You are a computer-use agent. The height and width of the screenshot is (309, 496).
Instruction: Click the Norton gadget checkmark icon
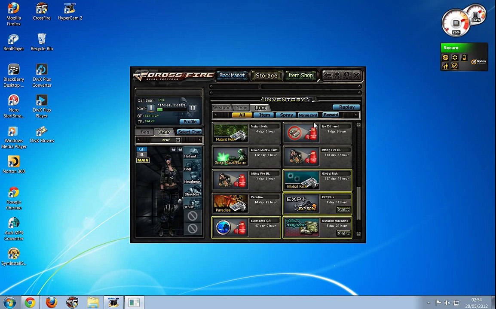click(455, 66)
